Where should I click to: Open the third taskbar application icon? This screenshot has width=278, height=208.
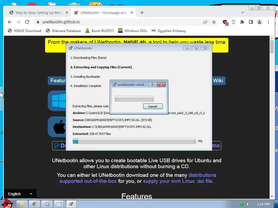pos(47,204)
